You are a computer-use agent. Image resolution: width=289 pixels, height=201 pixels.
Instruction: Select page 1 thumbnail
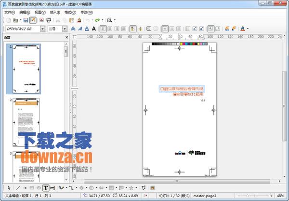coord(26,69)
